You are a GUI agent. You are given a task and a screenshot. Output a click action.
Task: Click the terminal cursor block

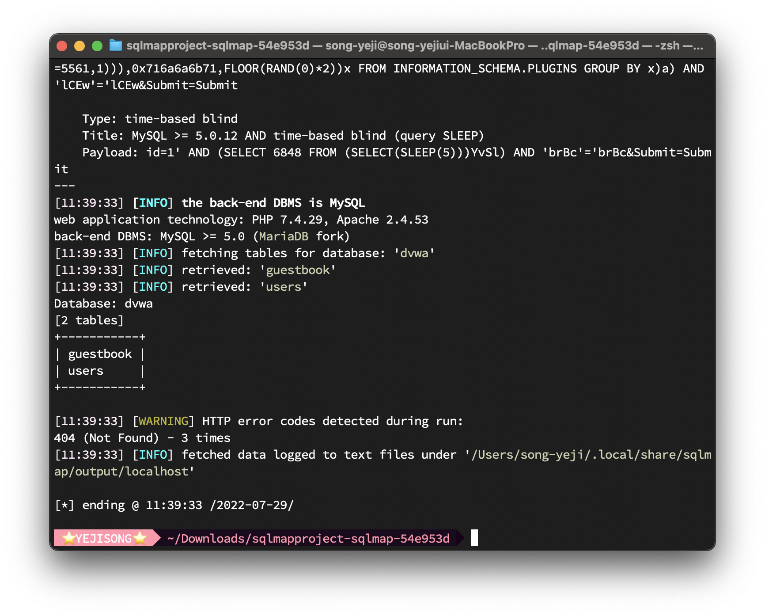click(x=474, y=538)
